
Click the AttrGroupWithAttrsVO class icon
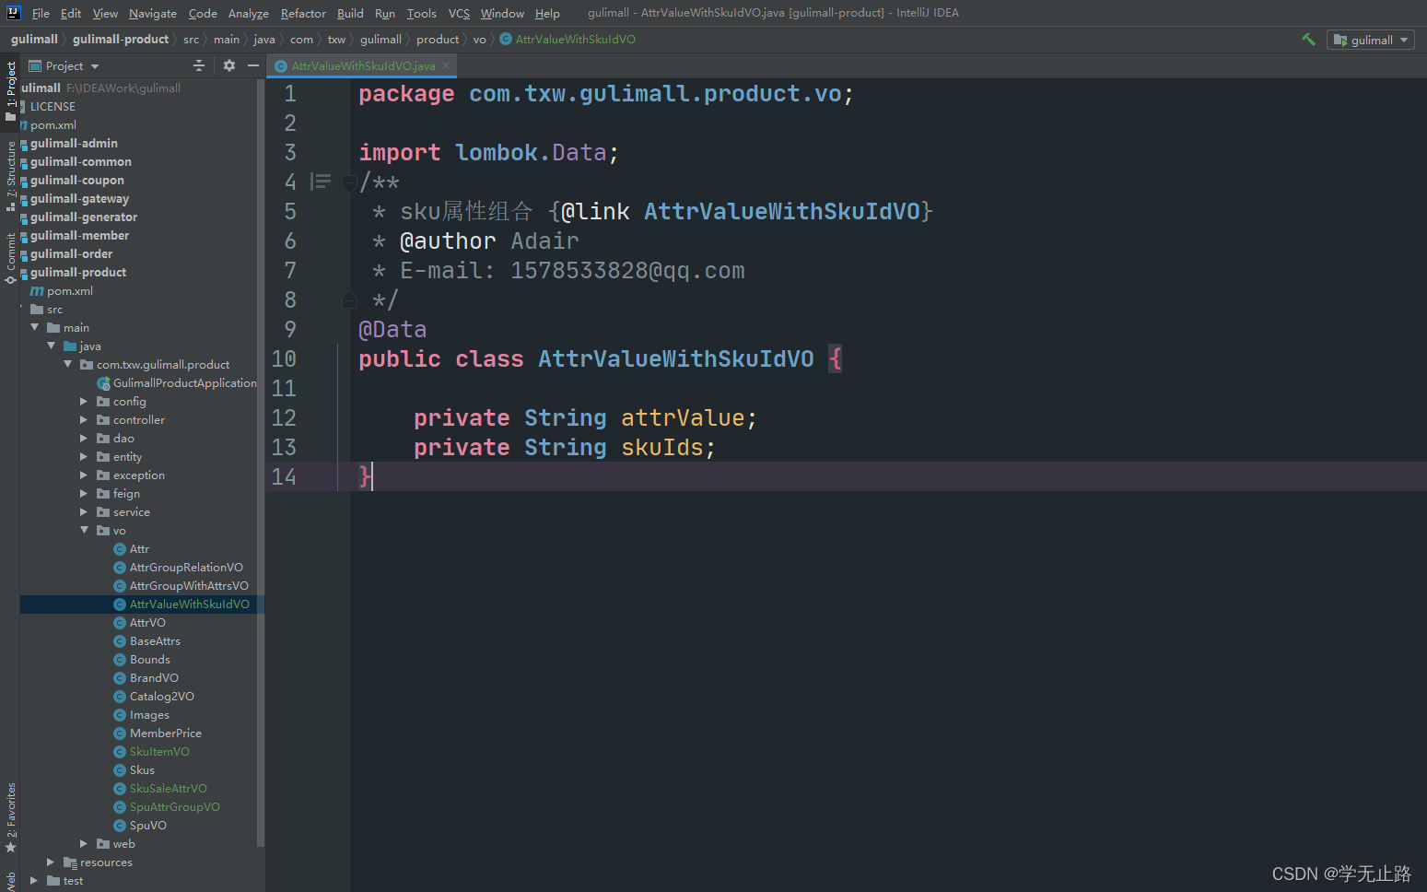[x=120, y=585]
